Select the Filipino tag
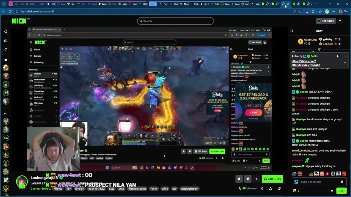Viewport: 351px width, 197px height. coord(58,189)
